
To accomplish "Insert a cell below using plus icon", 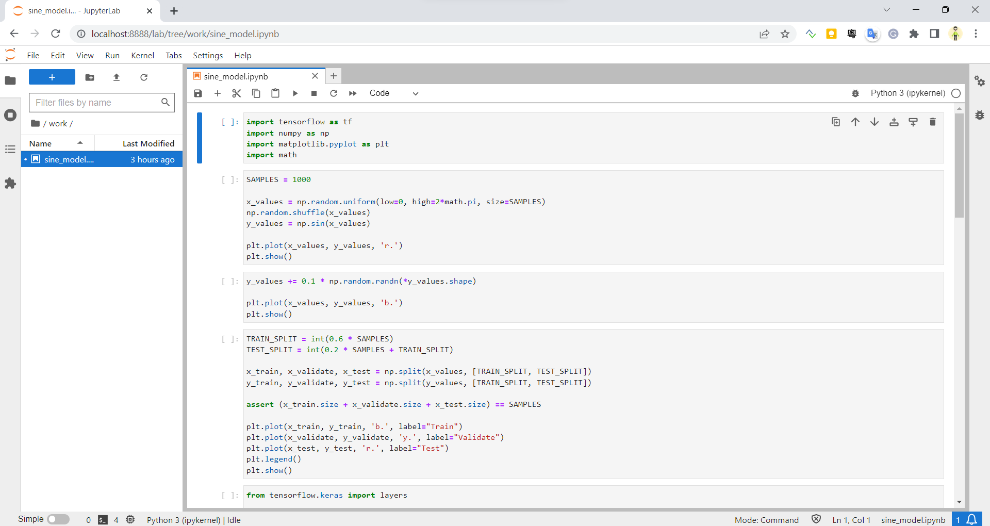I will 218,93.
